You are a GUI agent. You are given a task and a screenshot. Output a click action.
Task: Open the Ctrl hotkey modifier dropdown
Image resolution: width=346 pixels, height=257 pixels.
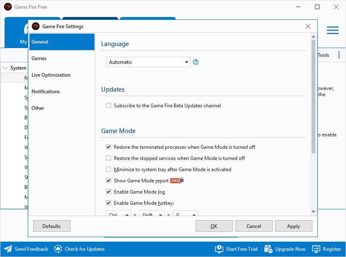point(119,213)
